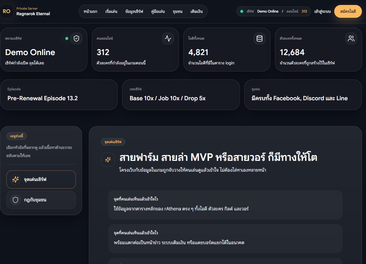This screenshot has height=264, width=366.
Task: Click the 12,684 total characters value
Action: pos(292,52)
